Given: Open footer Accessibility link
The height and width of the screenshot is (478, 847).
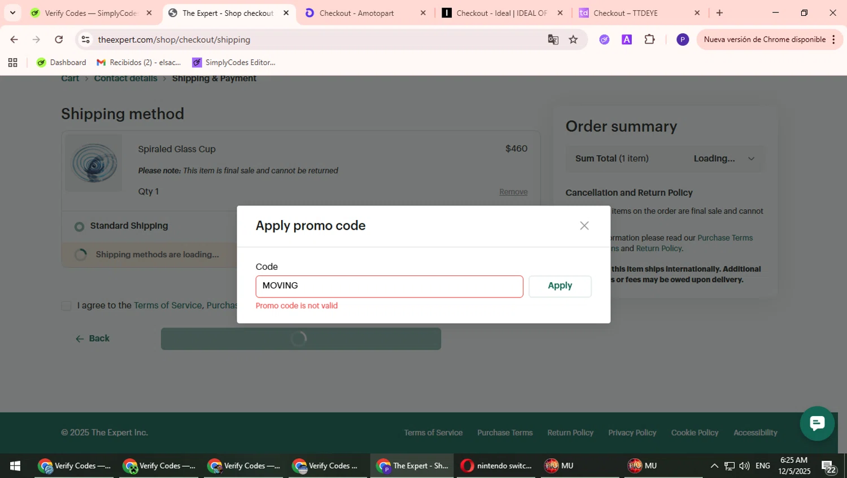Looking at the screenshot, I should click(756, 433).
